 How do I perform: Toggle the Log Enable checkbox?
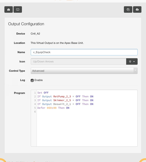click(x=32, y=80)
